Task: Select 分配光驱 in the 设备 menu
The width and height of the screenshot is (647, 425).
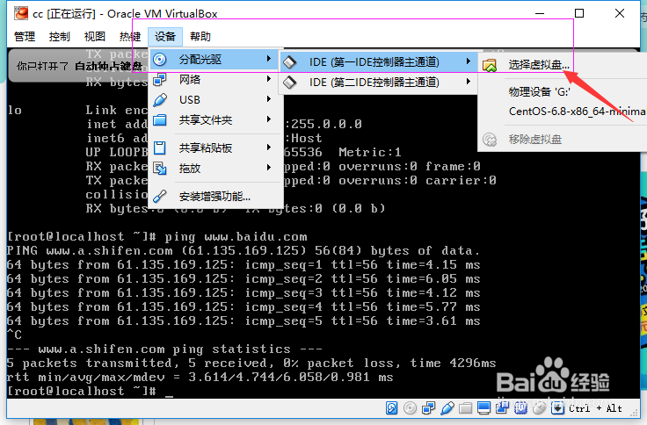Action: click(215, 60)
